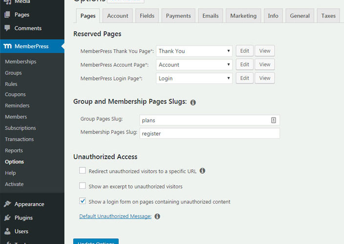The image size is (344, 244).
Task: Check Show an excerpt to unauthorized visitors
Action: [x=83, y=186]
